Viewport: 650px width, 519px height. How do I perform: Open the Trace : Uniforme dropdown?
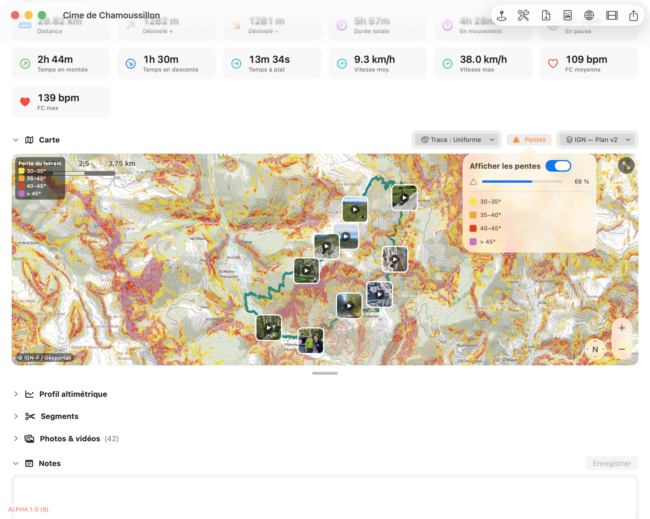coord(457,140)
